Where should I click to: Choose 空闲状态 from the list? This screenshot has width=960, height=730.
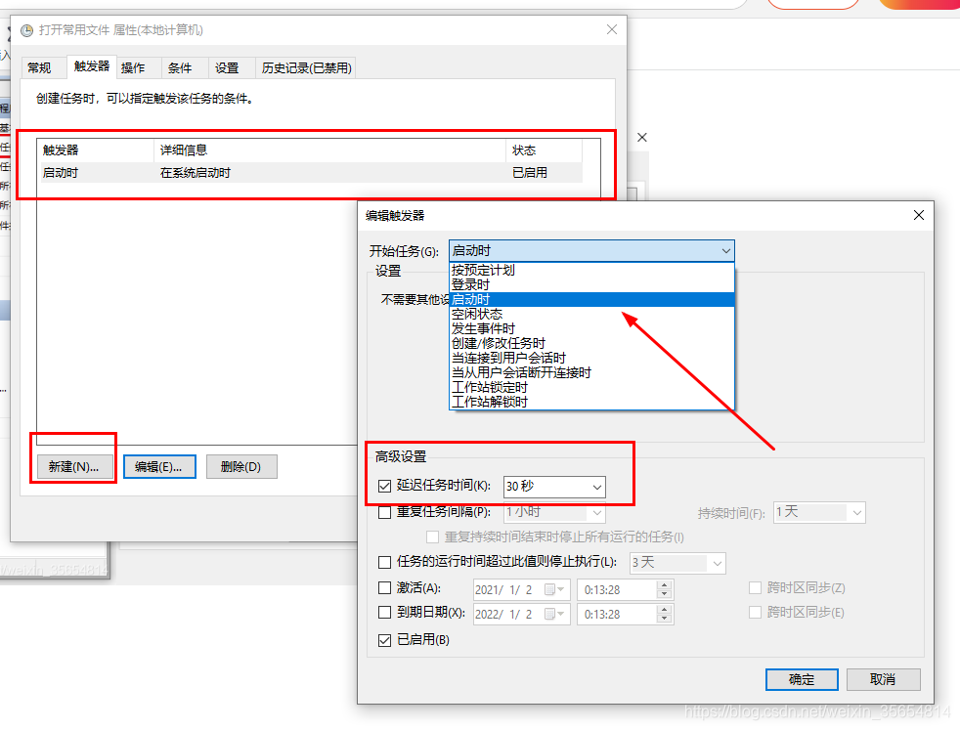(x=591, y=314)
